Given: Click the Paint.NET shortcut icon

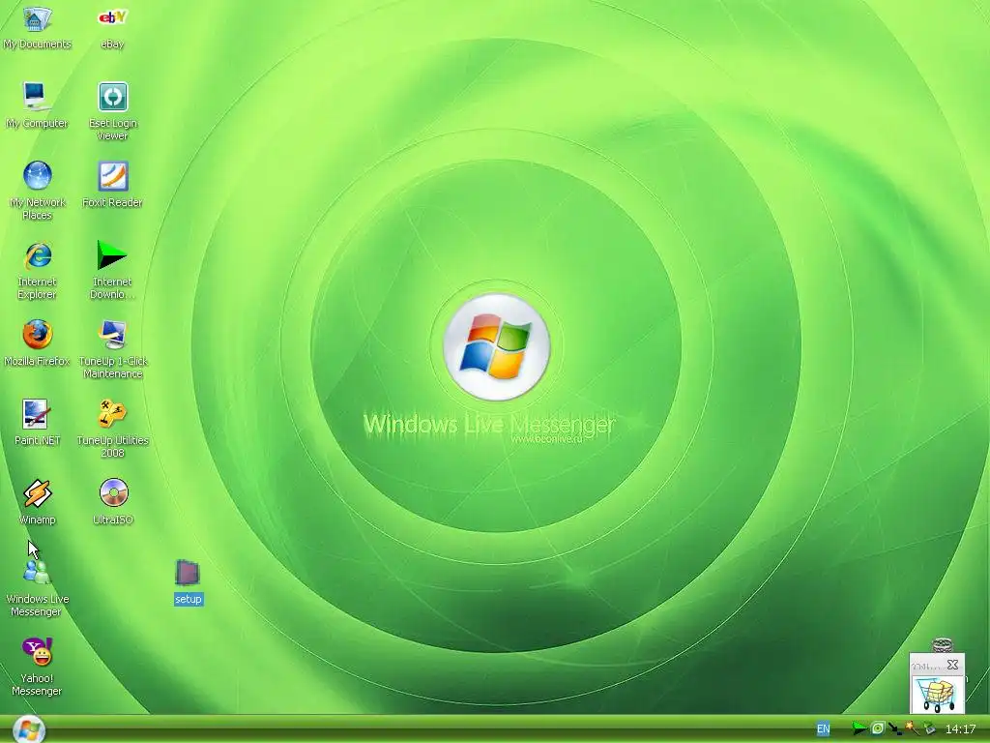Looking at the screenshot, I should [37, 414].
